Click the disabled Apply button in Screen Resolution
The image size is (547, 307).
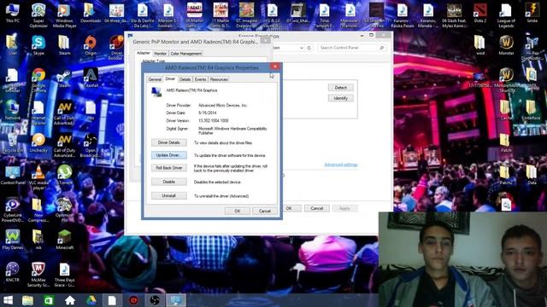pos(344,208)
